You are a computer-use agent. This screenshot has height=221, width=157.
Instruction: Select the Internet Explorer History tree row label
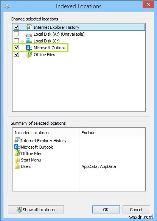pyautogui.click(x=56, y=27)
